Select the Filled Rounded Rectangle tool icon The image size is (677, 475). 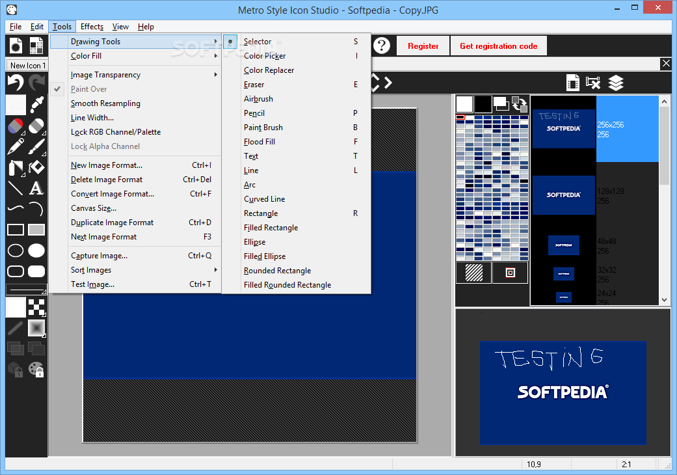tap(36, 271)
